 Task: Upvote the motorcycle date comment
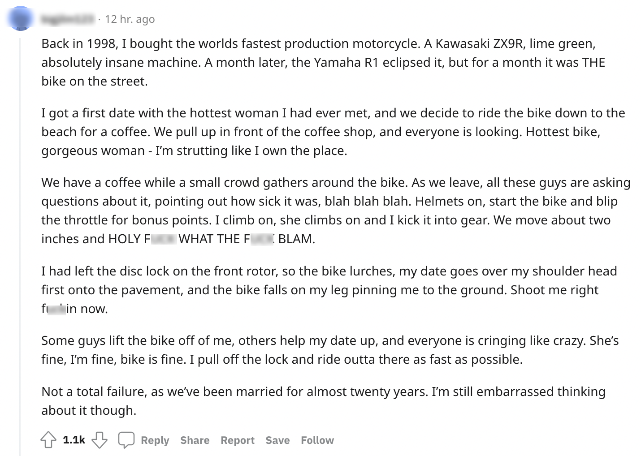[x=48, y=440]
